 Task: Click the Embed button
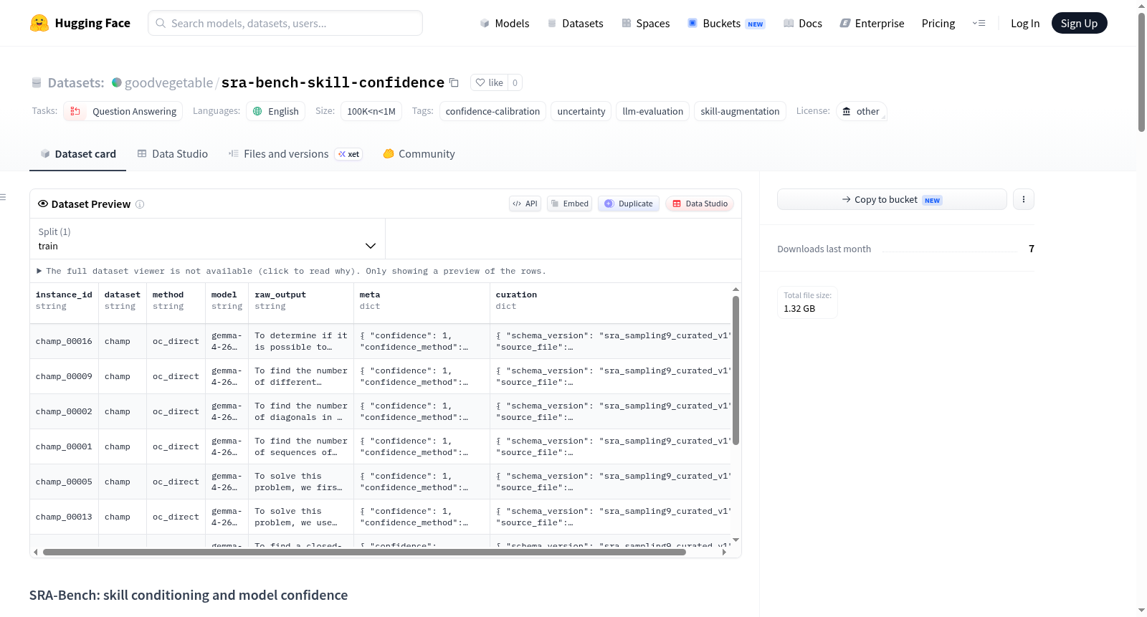pyautogui.click(x=570, y=204)
